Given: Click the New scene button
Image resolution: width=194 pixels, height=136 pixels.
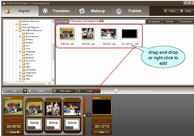Looking at the screenshot, I should [x=64, y=91].
